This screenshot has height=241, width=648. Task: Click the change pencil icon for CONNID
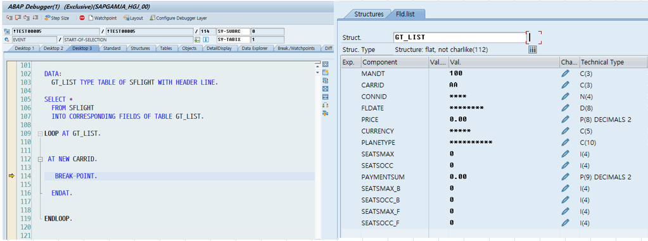[566, 97]
